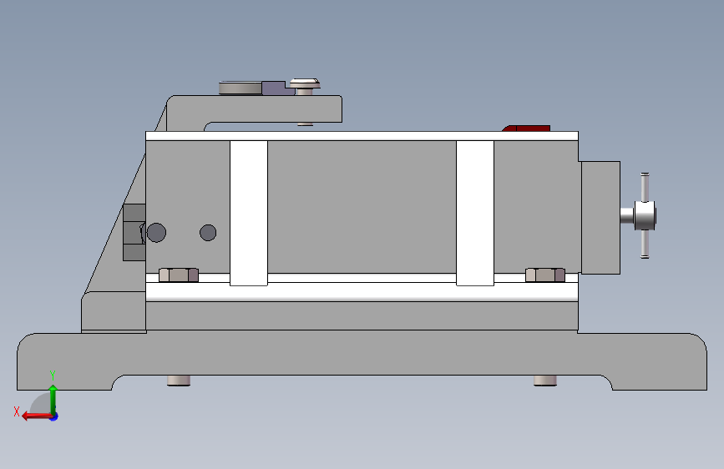Select the larger dark circular hole near the left edge

pos(156,233)
